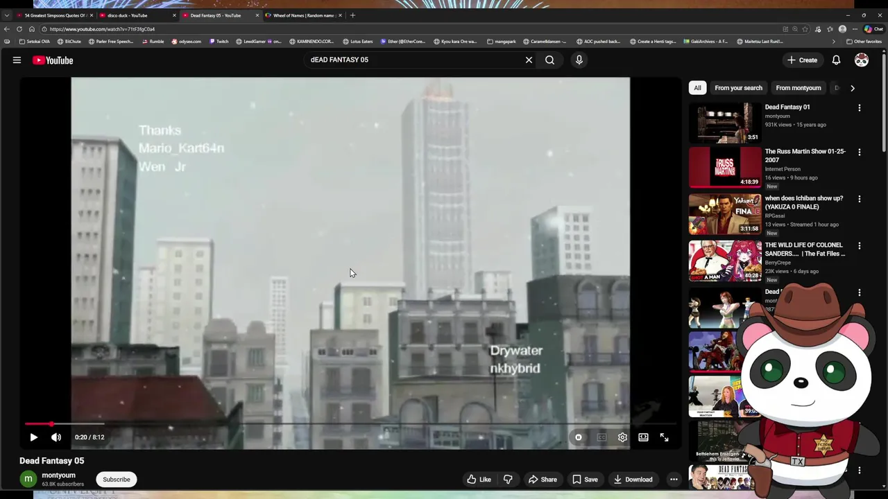Open options menu for Dead Fantasy 01

coord(860,108)
